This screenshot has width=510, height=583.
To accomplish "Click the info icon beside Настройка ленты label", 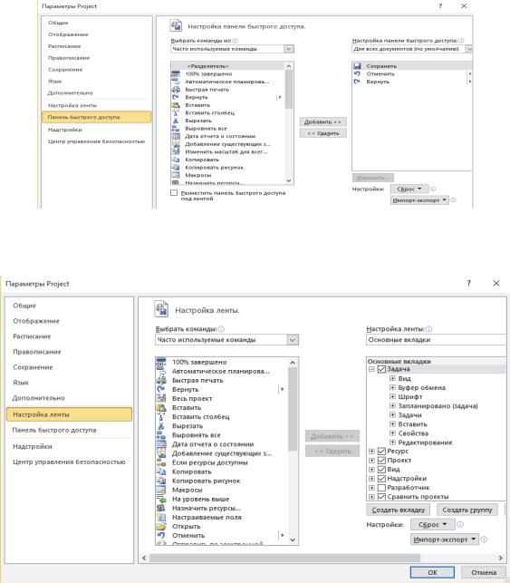I will [x=428, y=329].
